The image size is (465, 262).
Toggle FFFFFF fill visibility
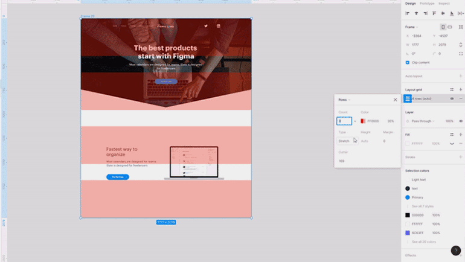coord(452,144)
